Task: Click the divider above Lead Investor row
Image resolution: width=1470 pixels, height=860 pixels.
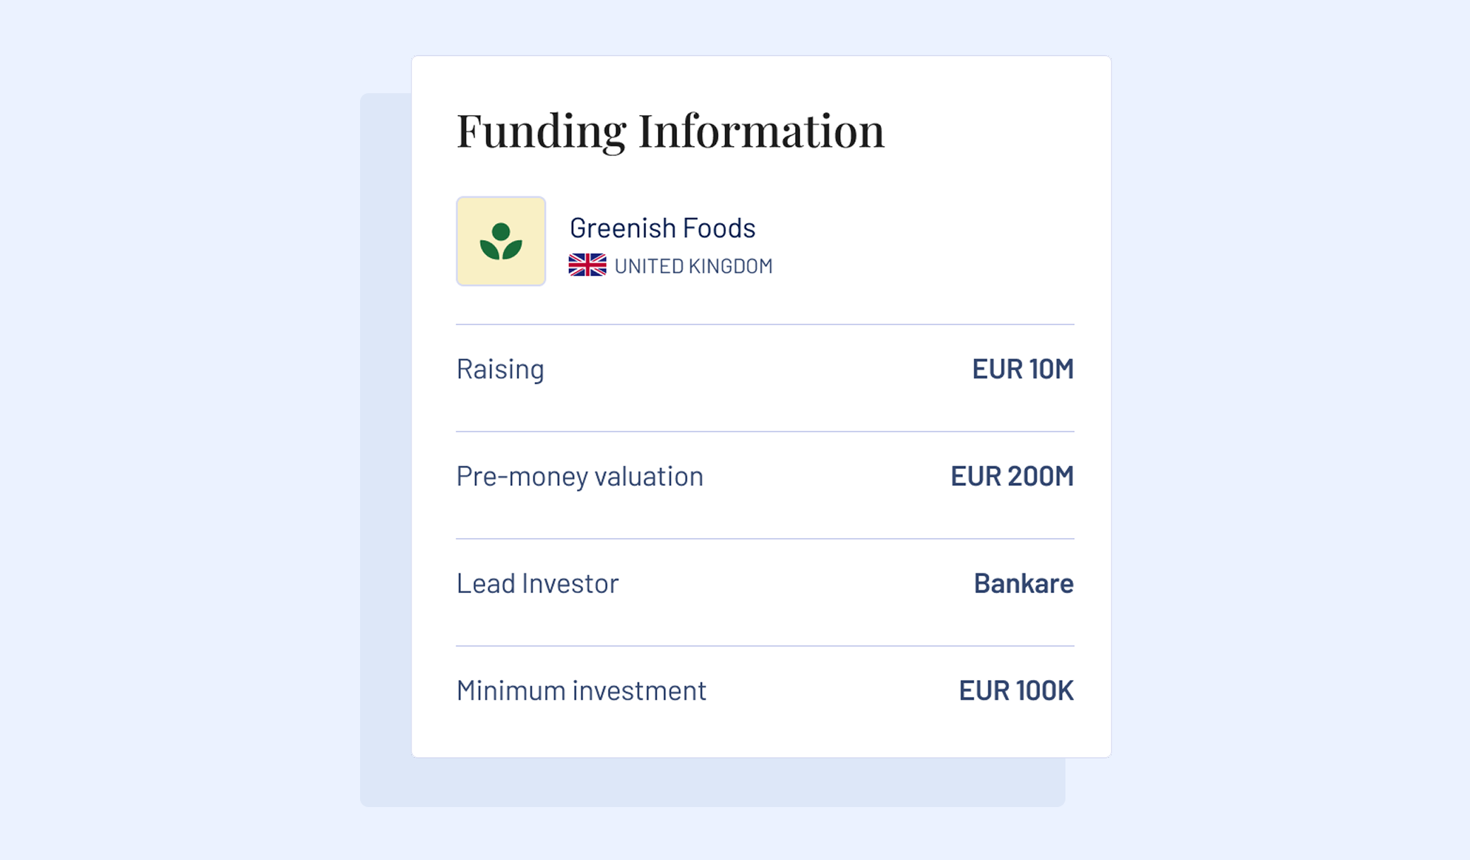Action: click(765, 539)
